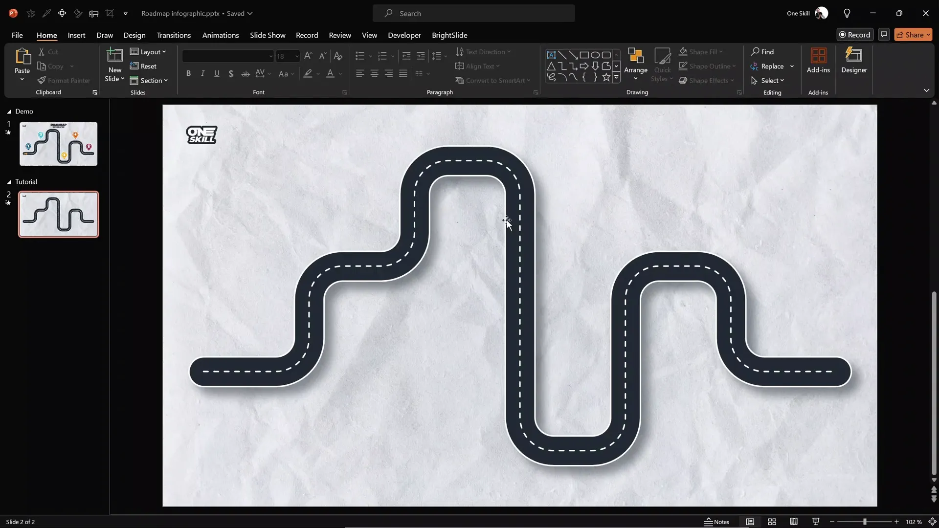Collapse the ribbon with chevron
This screenshot has height=528, width=939.
(x=926, y=90)
